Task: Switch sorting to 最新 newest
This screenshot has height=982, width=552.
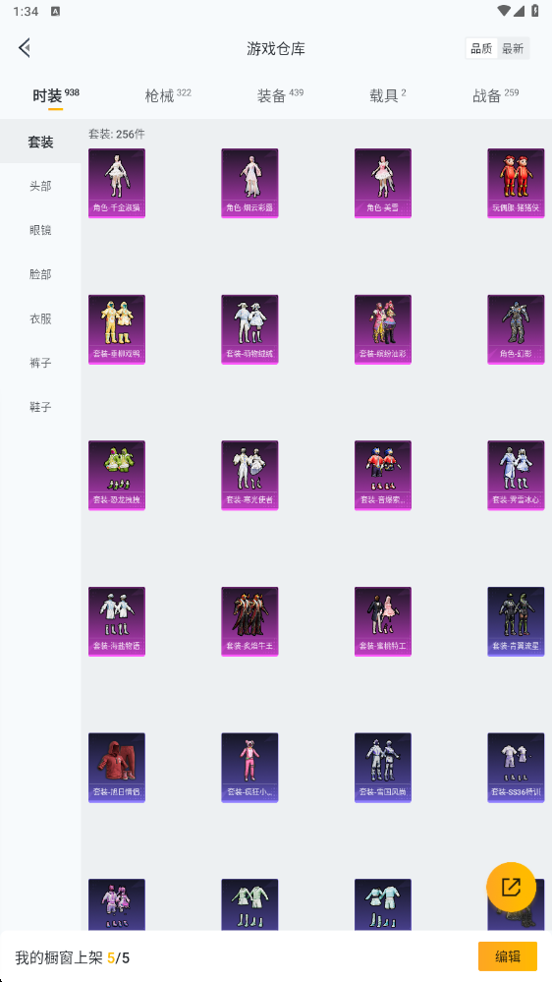Action: (513, 49)
